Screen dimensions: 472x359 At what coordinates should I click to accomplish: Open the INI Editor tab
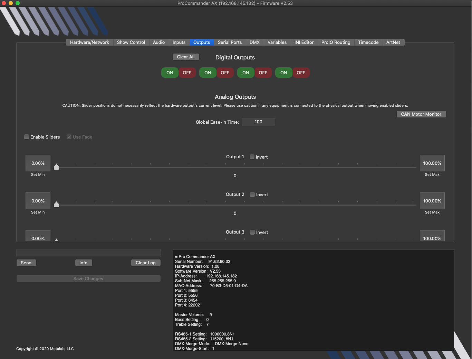[x=304, y=42]
